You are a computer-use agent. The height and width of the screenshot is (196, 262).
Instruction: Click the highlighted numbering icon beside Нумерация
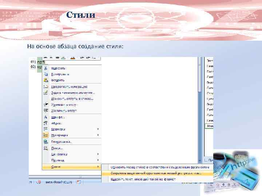click(x=45, y=135)
